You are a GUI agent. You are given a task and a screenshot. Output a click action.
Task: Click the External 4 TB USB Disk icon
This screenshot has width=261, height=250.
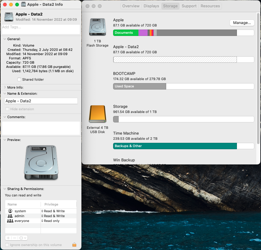97,114
